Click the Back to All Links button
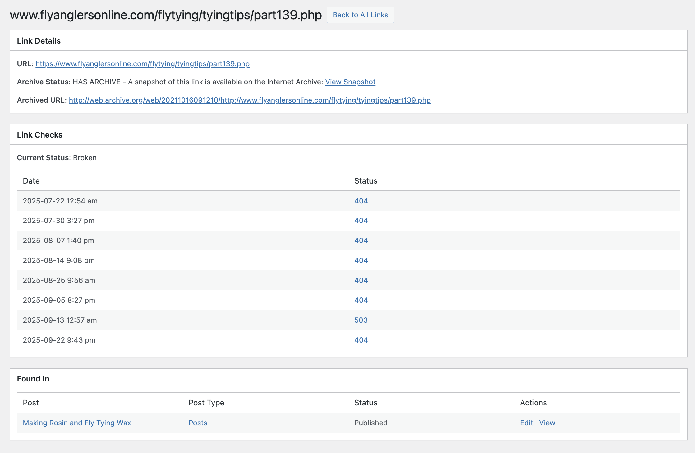The width and height of the screenshot is (695, 453). (360, 15)
